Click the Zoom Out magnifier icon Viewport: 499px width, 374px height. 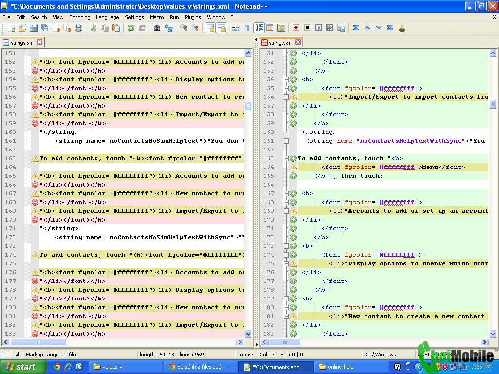pos(195,28)
